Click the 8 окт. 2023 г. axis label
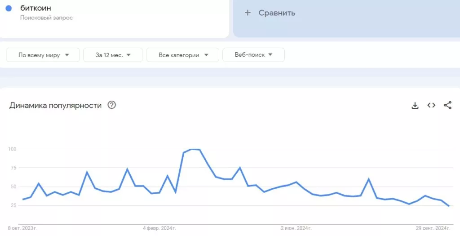Image resolution: width=460 pixels, height=236 pixels. tap(22, 228)
